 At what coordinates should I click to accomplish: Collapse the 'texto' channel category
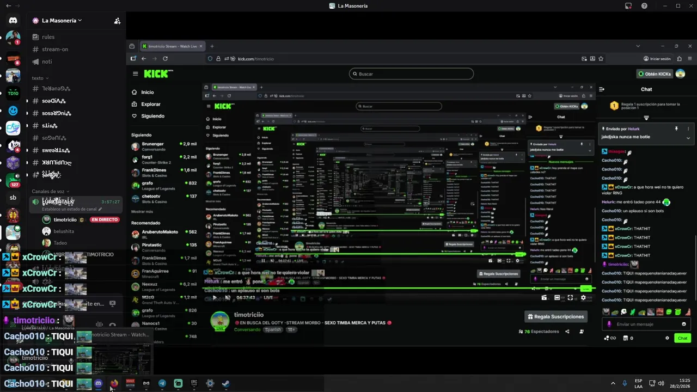tap(40, 78)
